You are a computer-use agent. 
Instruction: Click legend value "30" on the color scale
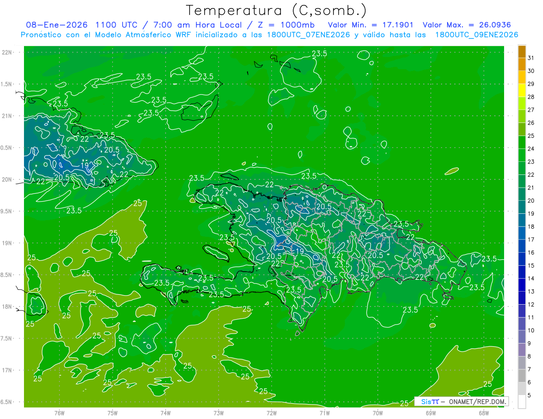tap(531, 71)
